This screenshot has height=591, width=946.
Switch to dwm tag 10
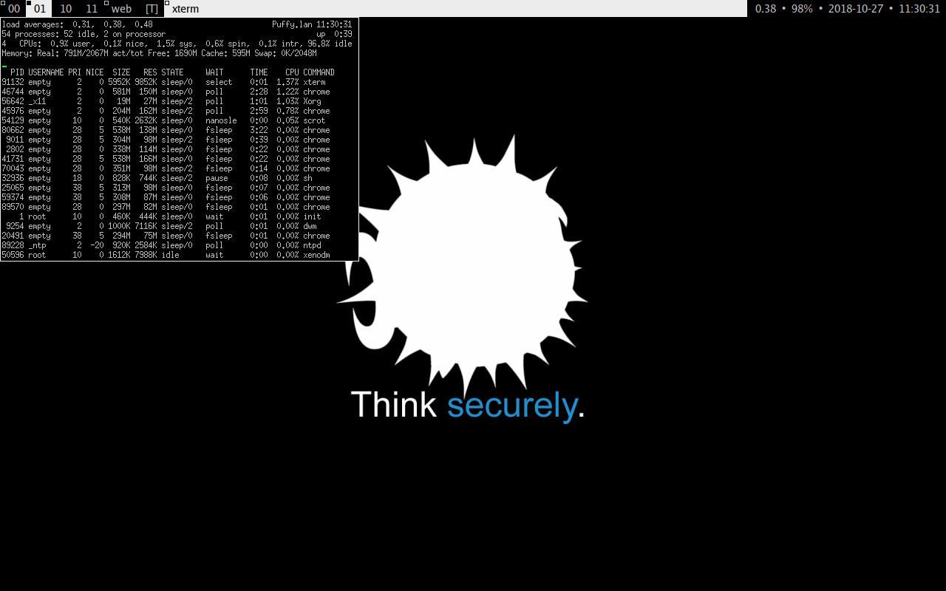click(x=66, y=9)
